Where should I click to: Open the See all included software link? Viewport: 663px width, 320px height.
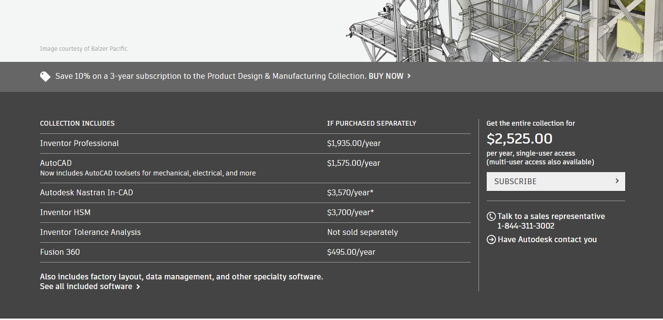point(86,287)
